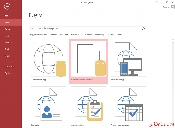Image resolution: width=175 pixels, height=128 pixels.
Task: Click the Search for online templates field
Action: coord(85,29)
